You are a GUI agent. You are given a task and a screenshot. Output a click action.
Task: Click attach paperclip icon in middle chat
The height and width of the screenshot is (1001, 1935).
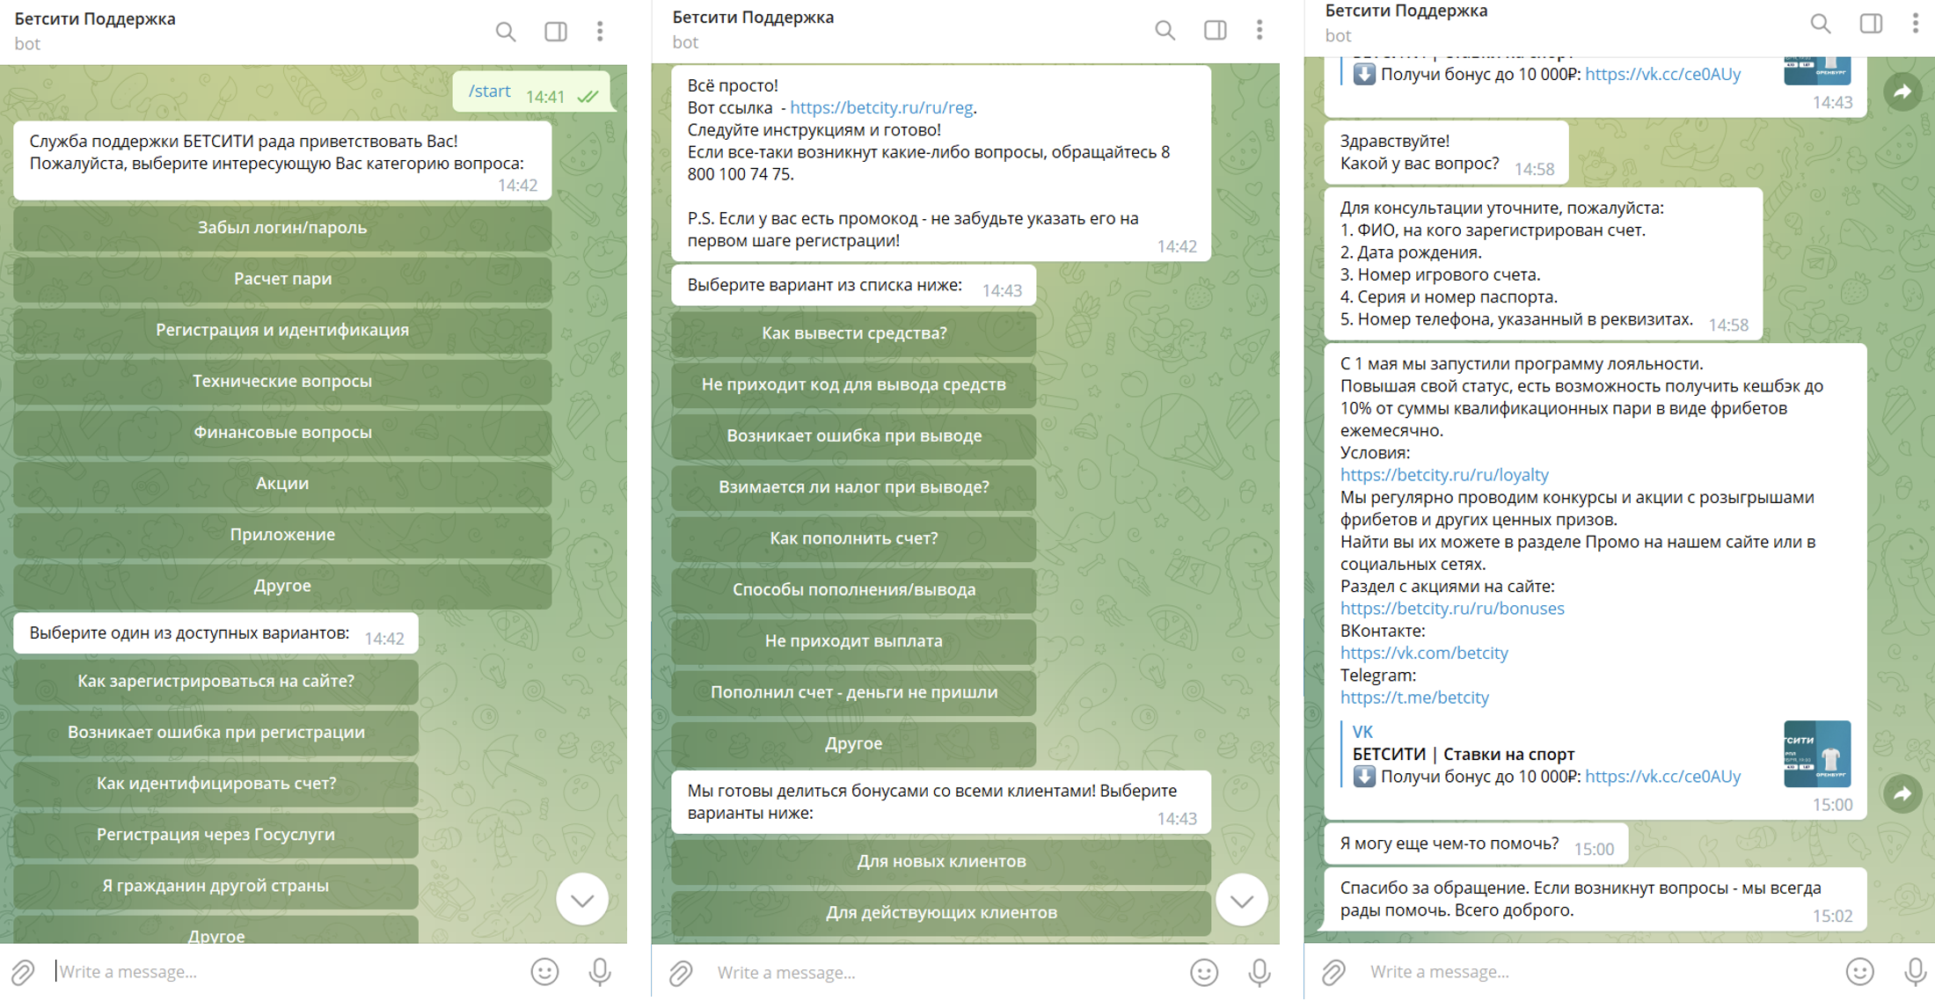tap(682, 973)
